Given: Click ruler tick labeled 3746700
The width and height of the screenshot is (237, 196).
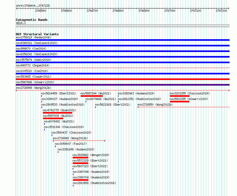Looking at the screenshot, I should coord(92,11).
